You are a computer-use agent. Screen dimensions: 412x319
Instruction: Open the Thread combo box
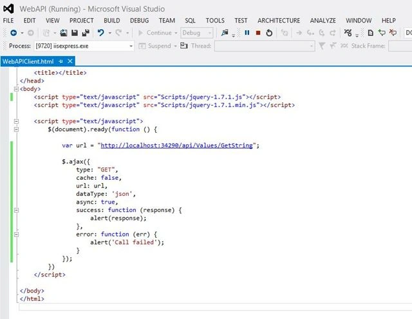265,46
